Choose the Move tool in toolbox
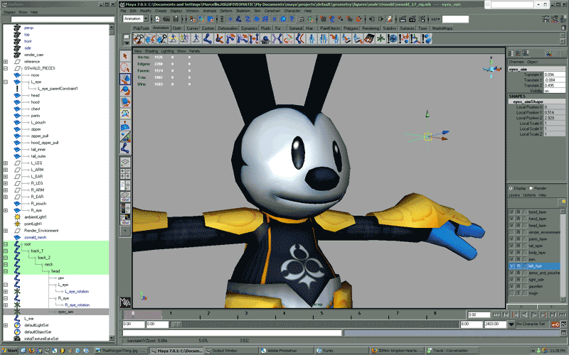This screenshot has height=355, width=569. [x=125, y=79]
